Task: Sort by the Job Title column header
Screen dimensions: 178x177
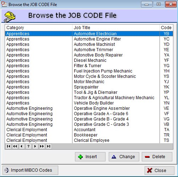Action: (x=116, y=28)
